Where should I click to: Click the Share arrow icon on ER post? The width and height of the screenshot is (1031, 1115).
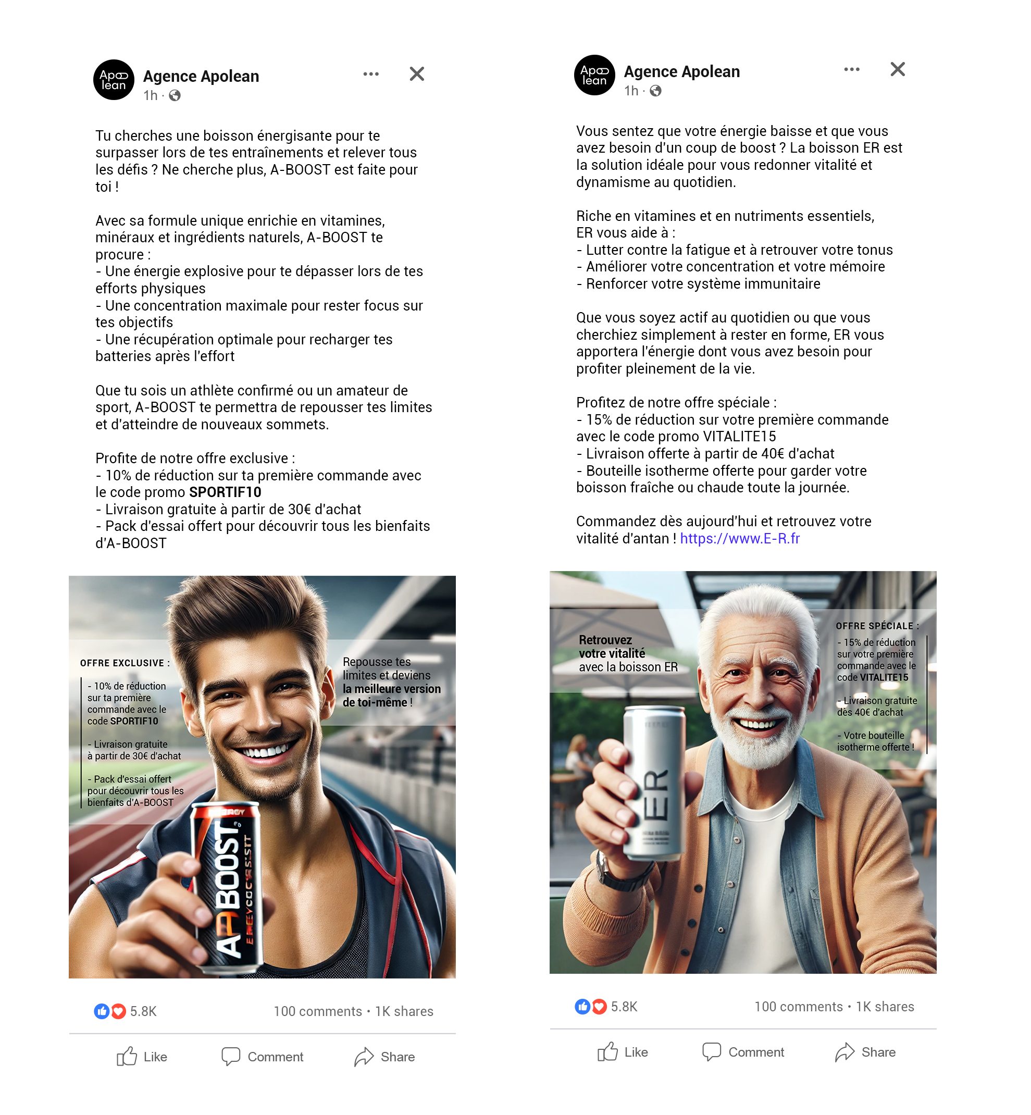click(844, 1052)
